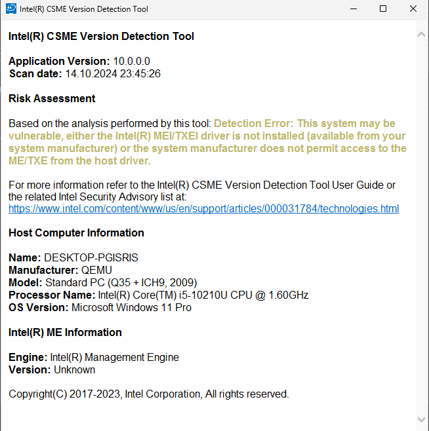The width and height of the screenshot is (429, 431).
Task: Click the Intel(R) ME Information heading
Action: click(65, 332)
